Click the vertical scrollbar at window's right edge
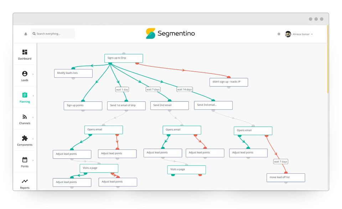 tap(328, 59)
